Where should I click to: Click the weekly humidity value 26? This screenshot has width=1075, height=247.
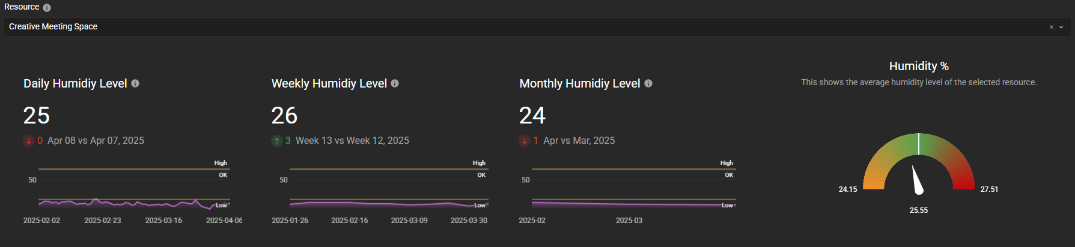pos(284,115)
